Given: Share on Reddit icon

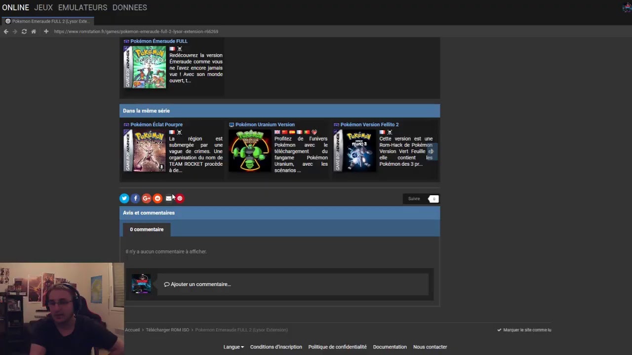Looking at the screenshot, I should (158, 198).
